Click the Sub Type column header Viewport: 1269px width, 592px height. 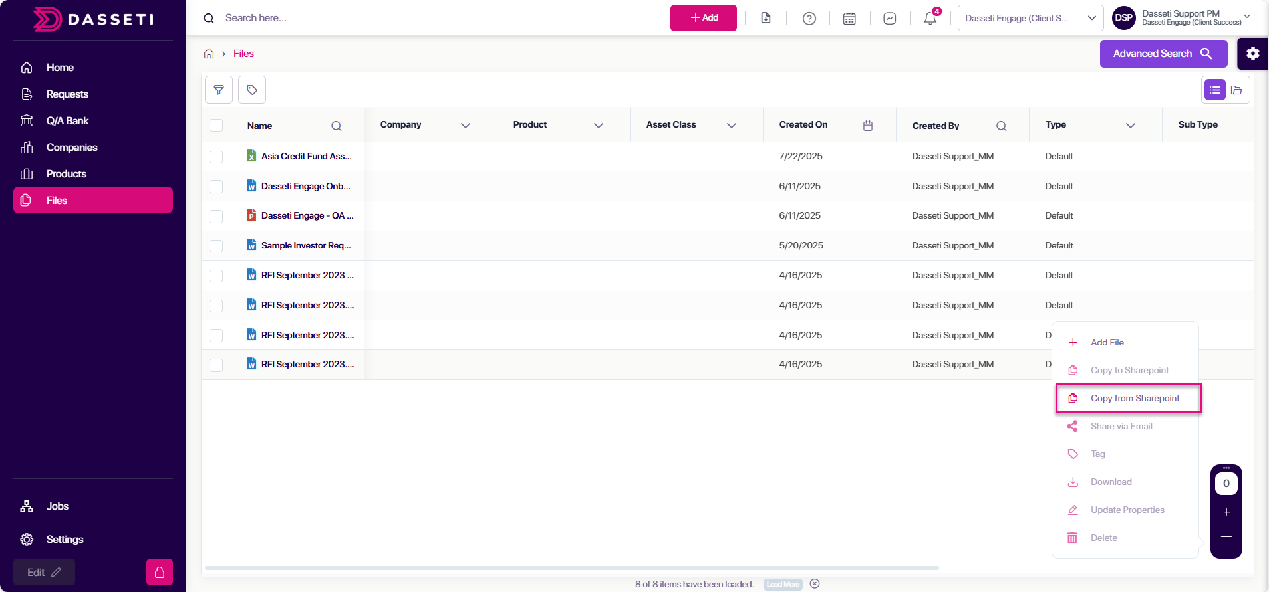tap(1198, 124)
